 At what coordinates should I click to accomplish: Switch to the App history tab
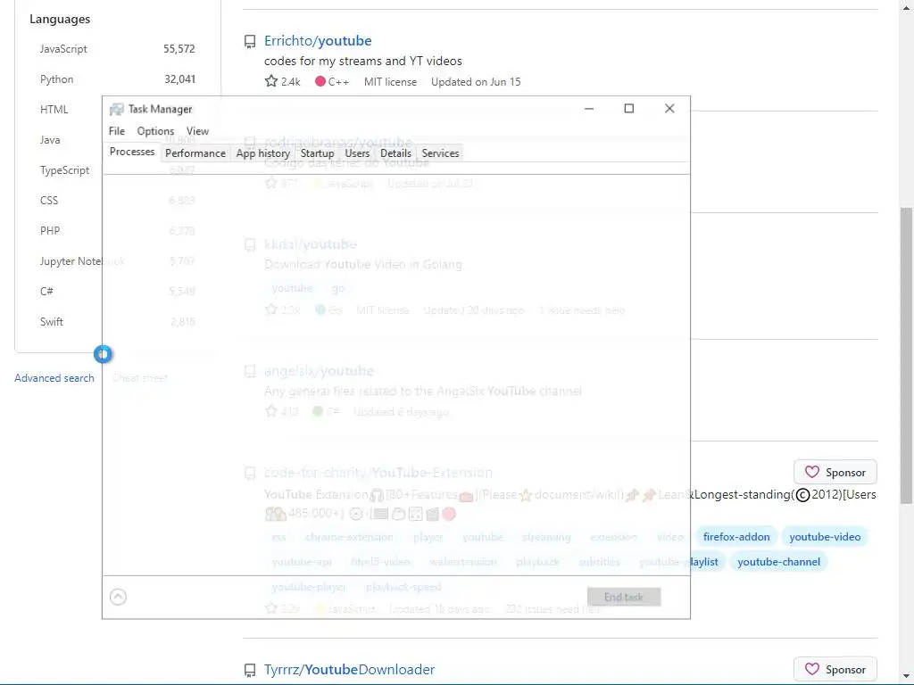click(263, 153)
